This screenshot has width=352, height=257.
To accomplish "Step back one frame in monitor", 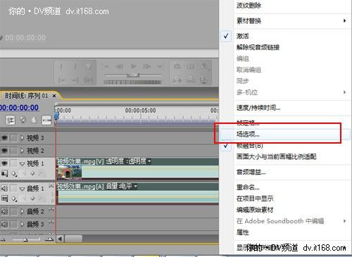I will pyautogui.click(x=120, y=66).
